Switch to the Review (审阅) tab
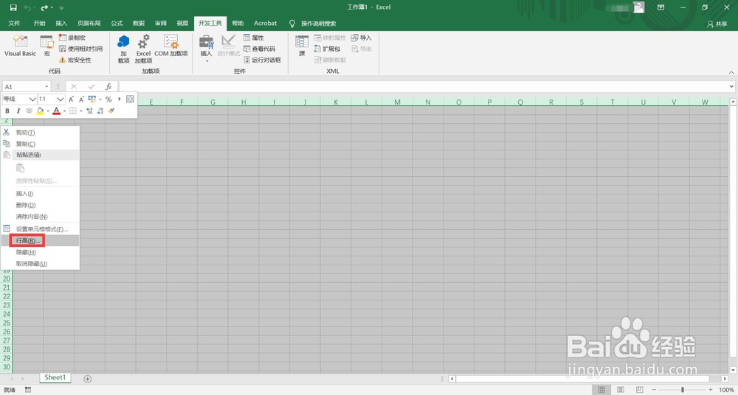The width and height of the screenshot is (738, 395). pyautogui.click(x=160, y=23)
